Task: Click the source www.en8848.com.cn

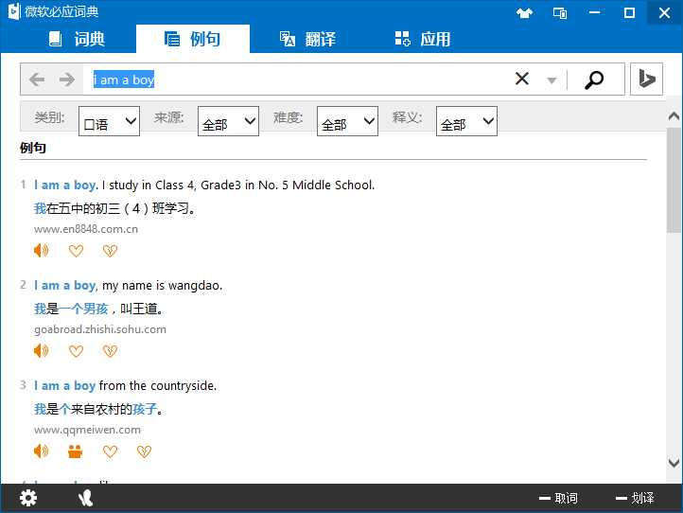Action: [x=86, y=229]
